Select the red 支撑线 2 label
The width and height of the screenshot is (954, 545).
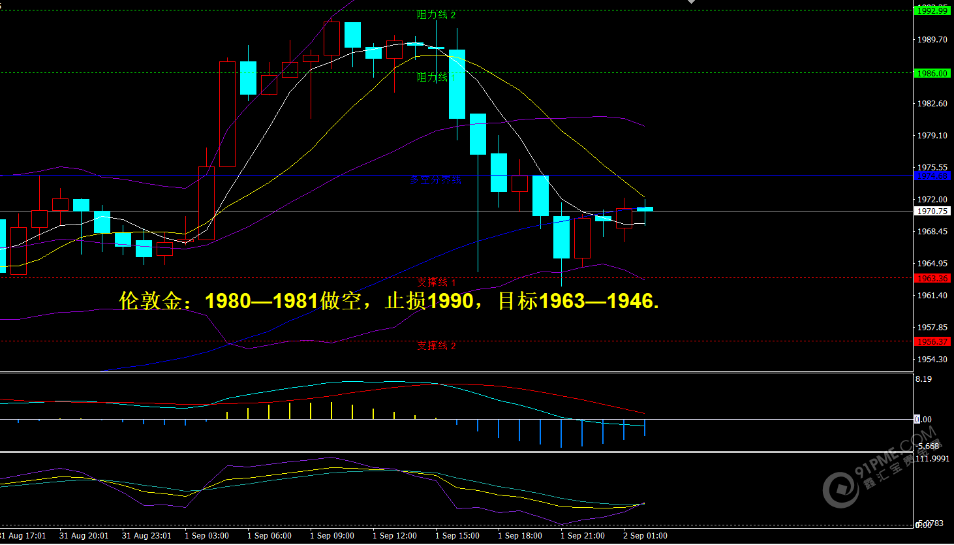tap(436, 345)
